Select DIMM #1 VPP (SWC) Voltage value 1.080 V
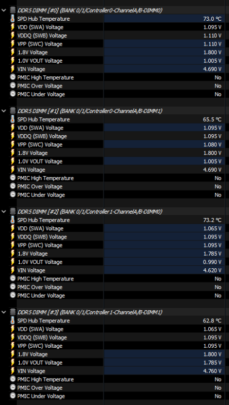229x405 pixels. pos(212,144)
